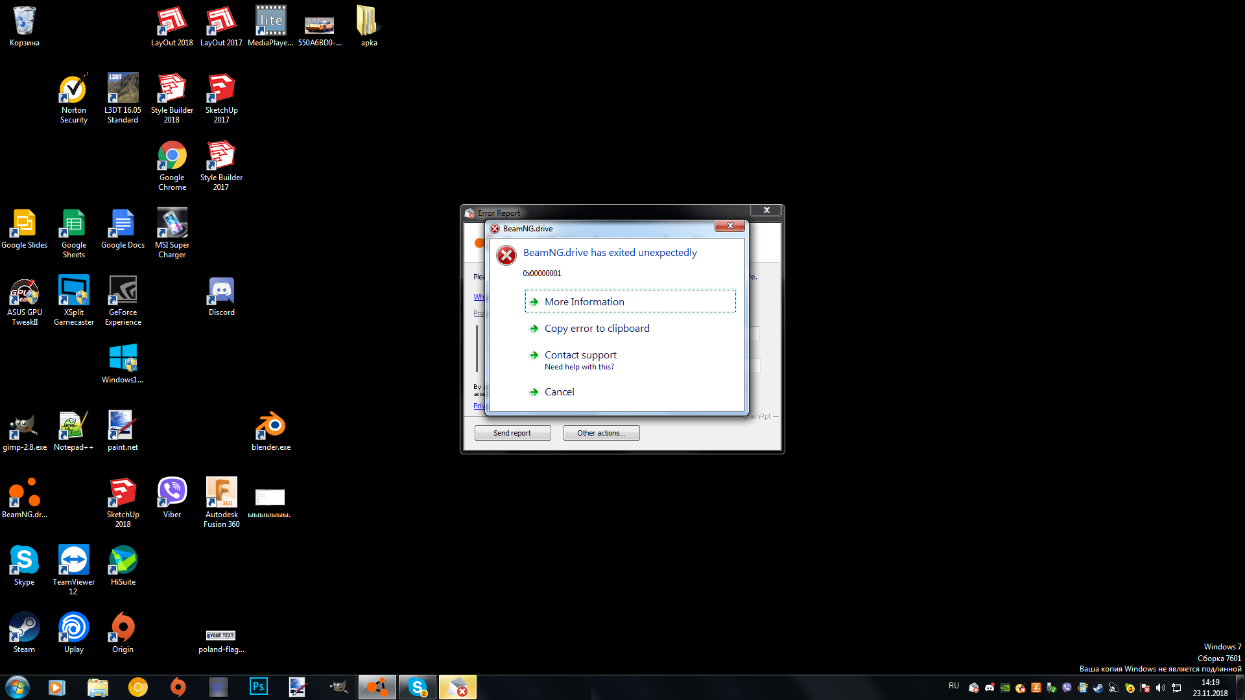
Task: Select Uplay desktop shortcut
Action: click(x=73, y=634)
